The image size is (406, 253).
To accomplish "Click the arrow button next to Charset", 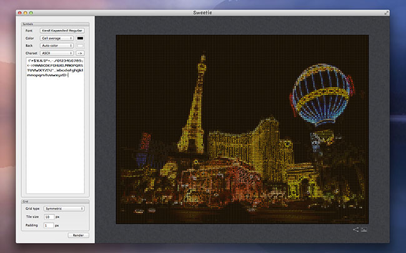I will click(x=80, y=54).
